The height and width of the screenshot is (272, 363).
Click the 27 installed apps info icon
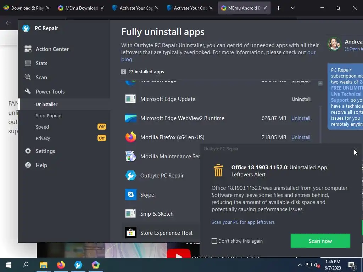click(123, 72)
